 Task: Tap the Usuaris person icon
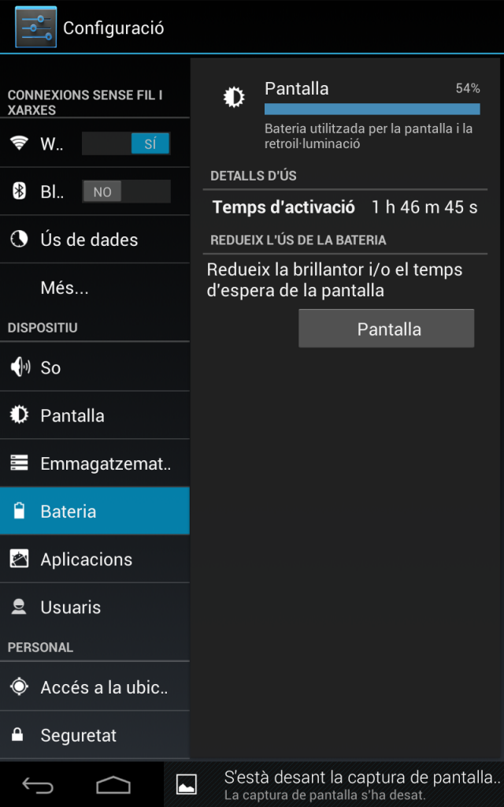pyautogui.click(x=19, y=608)
